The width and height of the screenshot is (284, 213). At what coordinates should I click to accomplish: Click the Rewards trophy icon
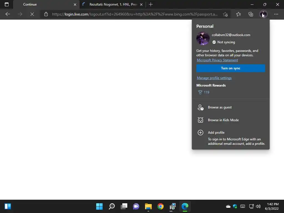coord(200,92)
